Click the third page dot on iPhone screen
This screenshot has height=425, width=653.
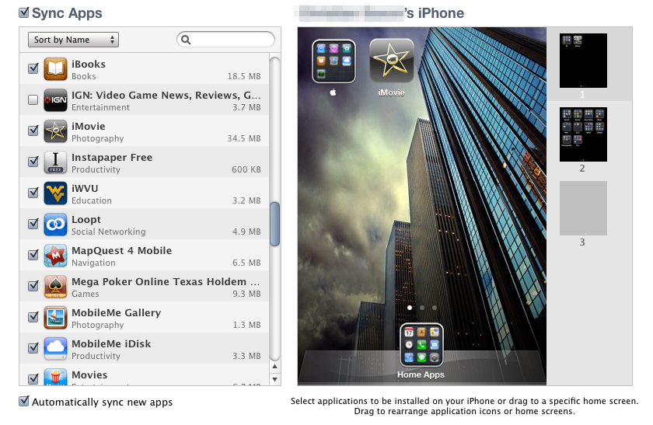tap(435, 308)
